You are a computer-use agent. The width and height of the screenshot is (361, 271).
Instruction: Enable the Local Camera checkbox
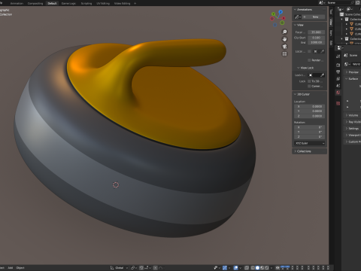309,51
